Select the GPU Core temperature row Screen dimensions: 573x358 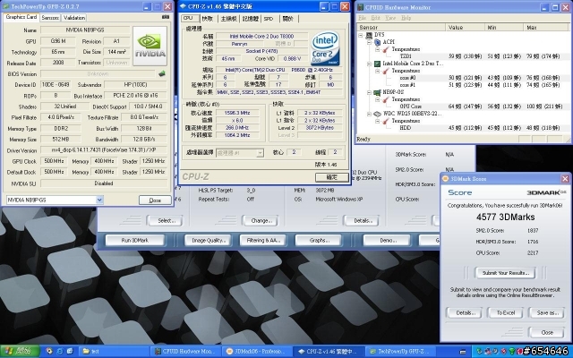(464, 107)
